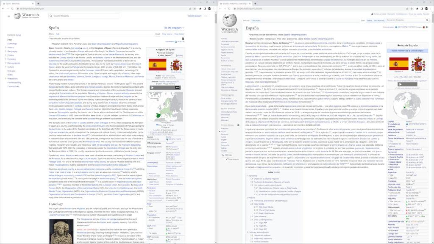The width and height of the screenshot is (434, 244).
Task: Expand Demographics section in contents sidebar
Action: tap(6, 63)
